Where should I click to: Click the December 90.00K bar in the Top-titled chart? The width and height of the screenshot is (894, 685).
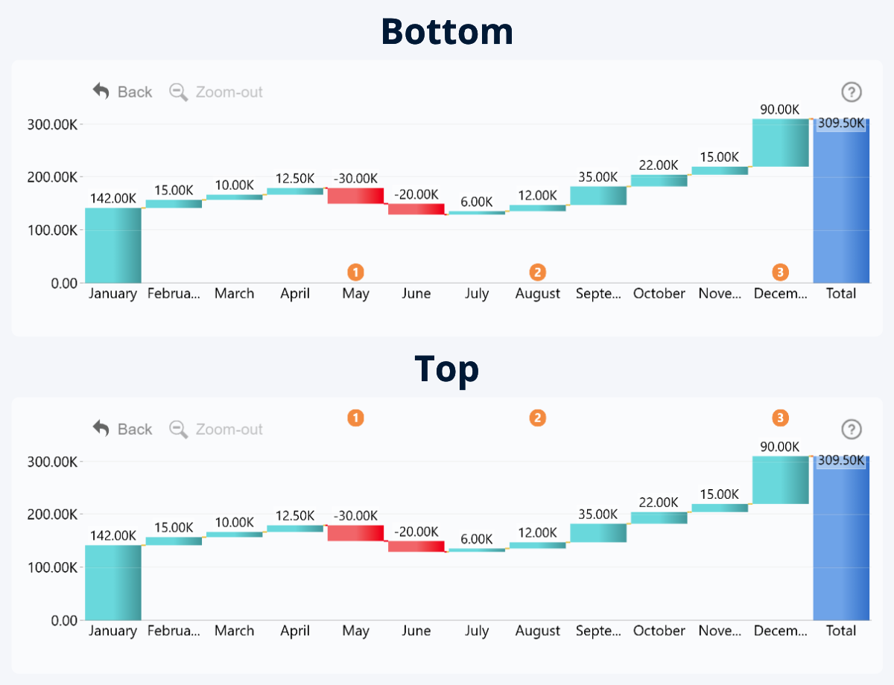pyautogui.click(x=780, y=480)
